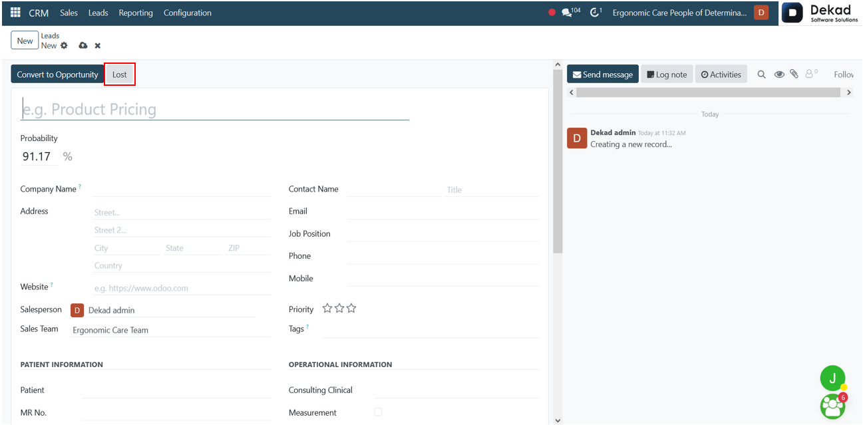The image size is (863, 425).
Task: Click the Street address field
Action: [182, 212]
